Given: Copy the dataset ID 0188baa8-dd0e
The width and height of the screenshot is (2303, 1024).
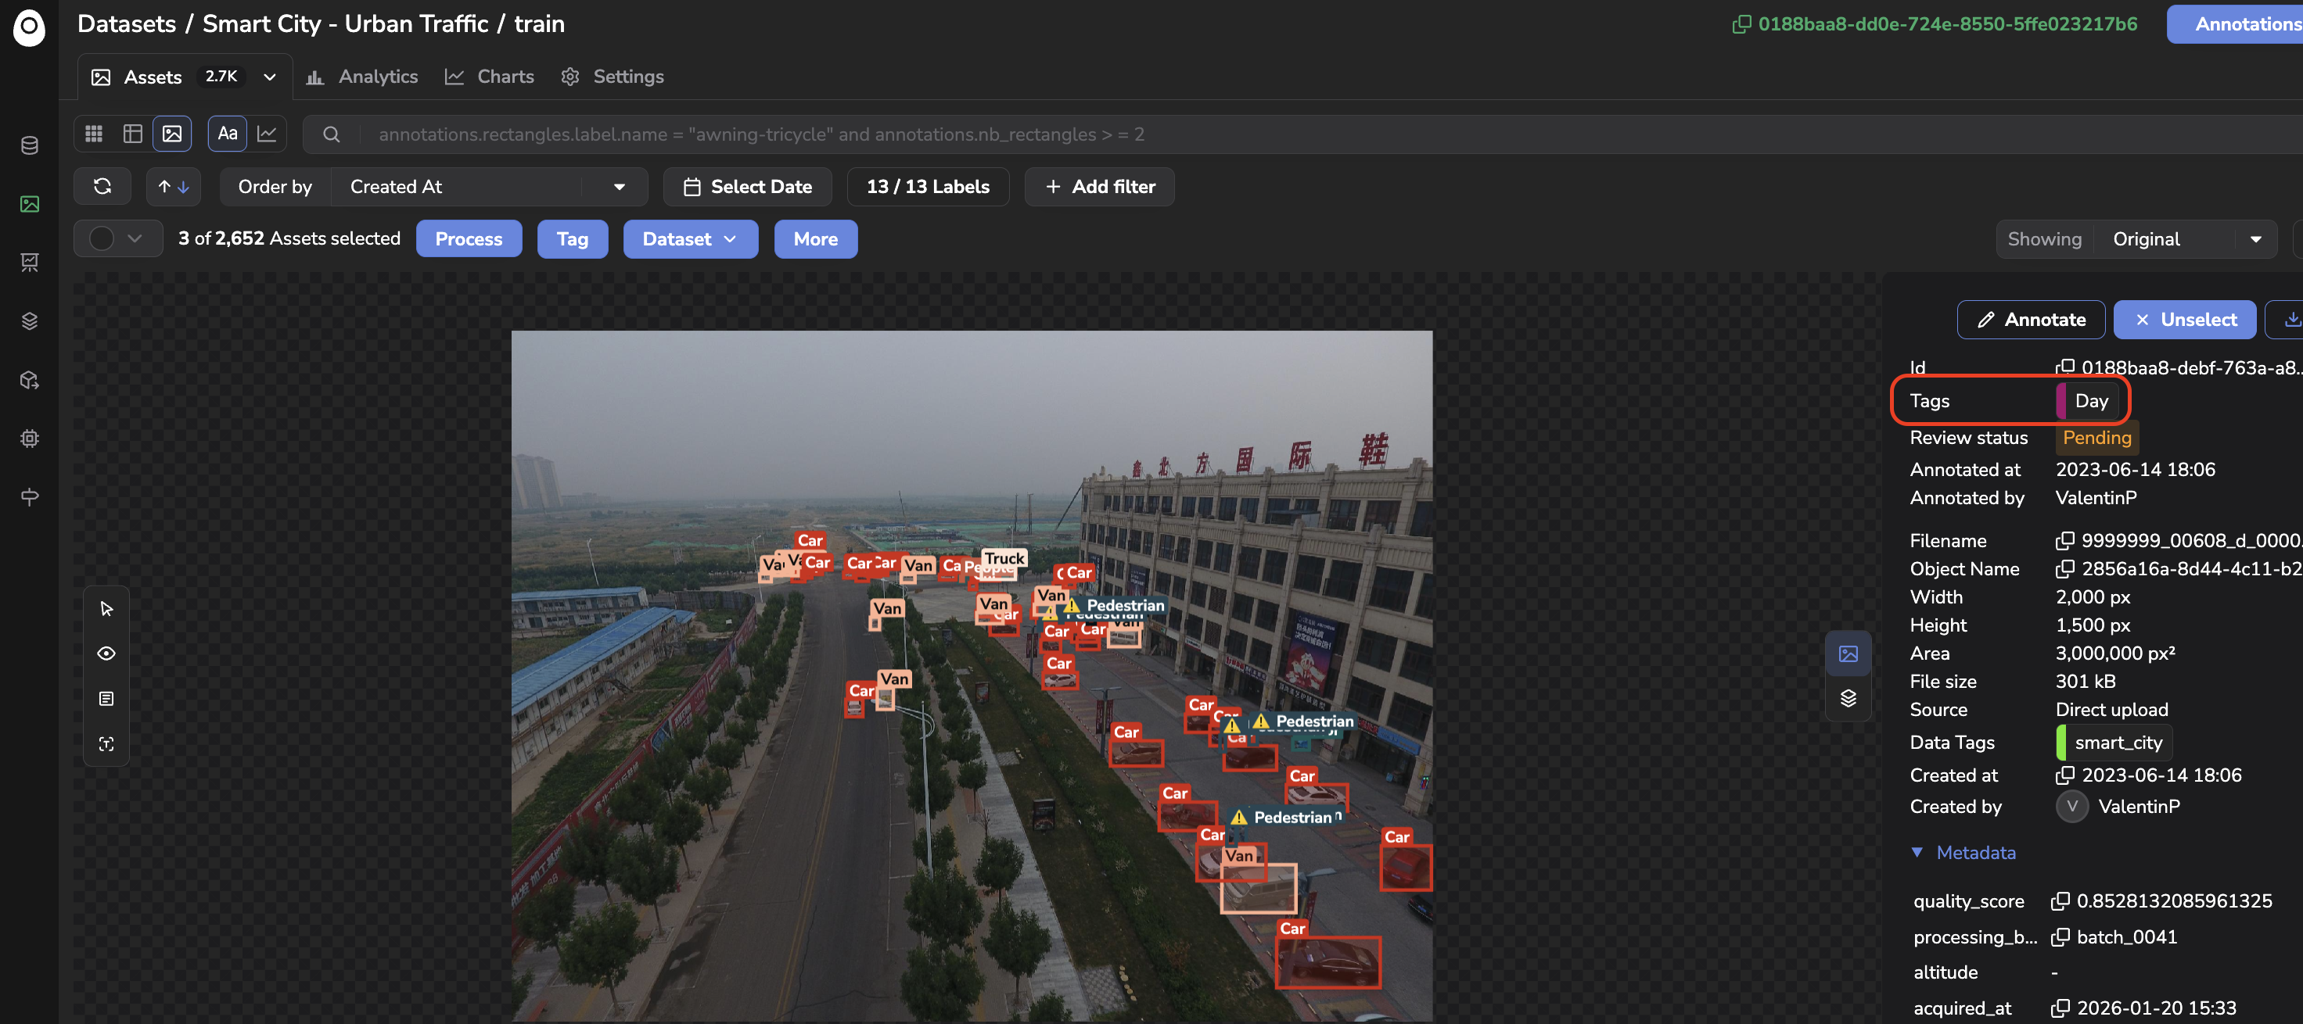Looking at the screenshot, I should point(1935,24).
